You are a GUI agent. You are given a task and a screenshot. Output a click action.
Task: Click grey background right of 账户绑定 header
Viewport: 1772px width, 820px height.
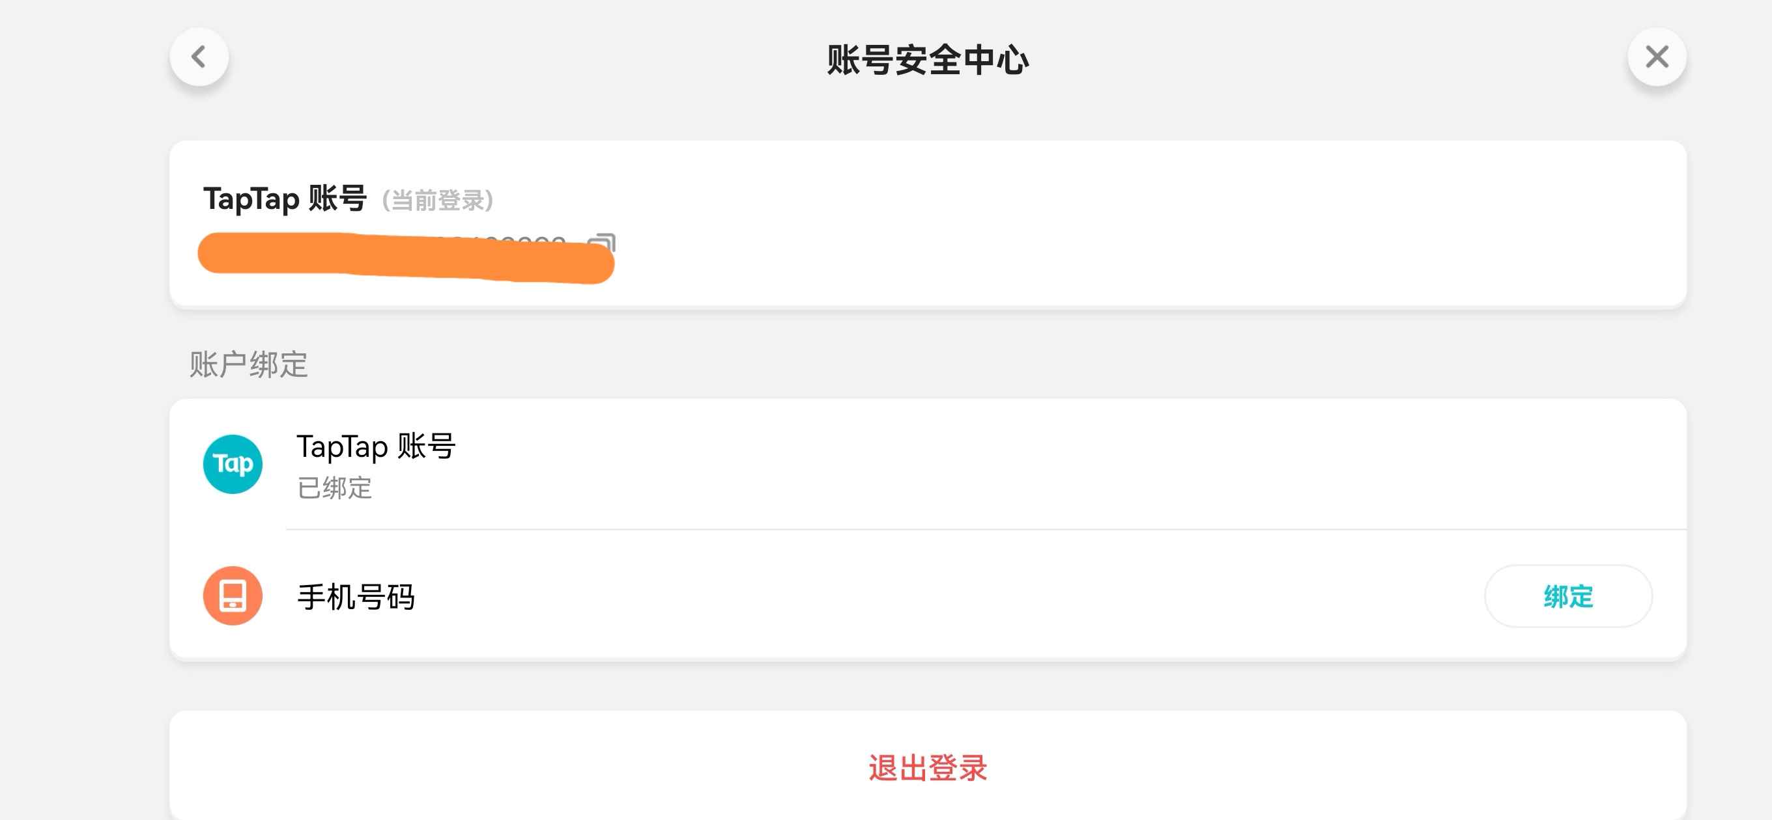(963, 364)
